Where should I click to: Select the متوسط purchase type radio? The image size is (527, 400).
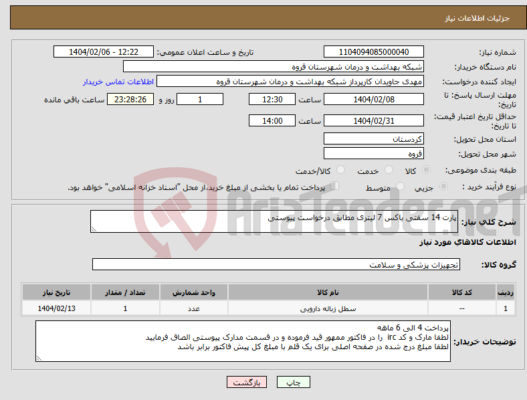[x=401, y=187]
